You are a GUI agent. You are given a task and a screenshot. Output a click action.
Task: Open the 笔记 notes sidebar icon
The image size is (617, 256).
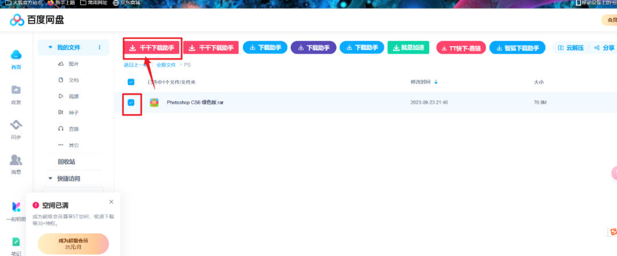tap(16, 246)
